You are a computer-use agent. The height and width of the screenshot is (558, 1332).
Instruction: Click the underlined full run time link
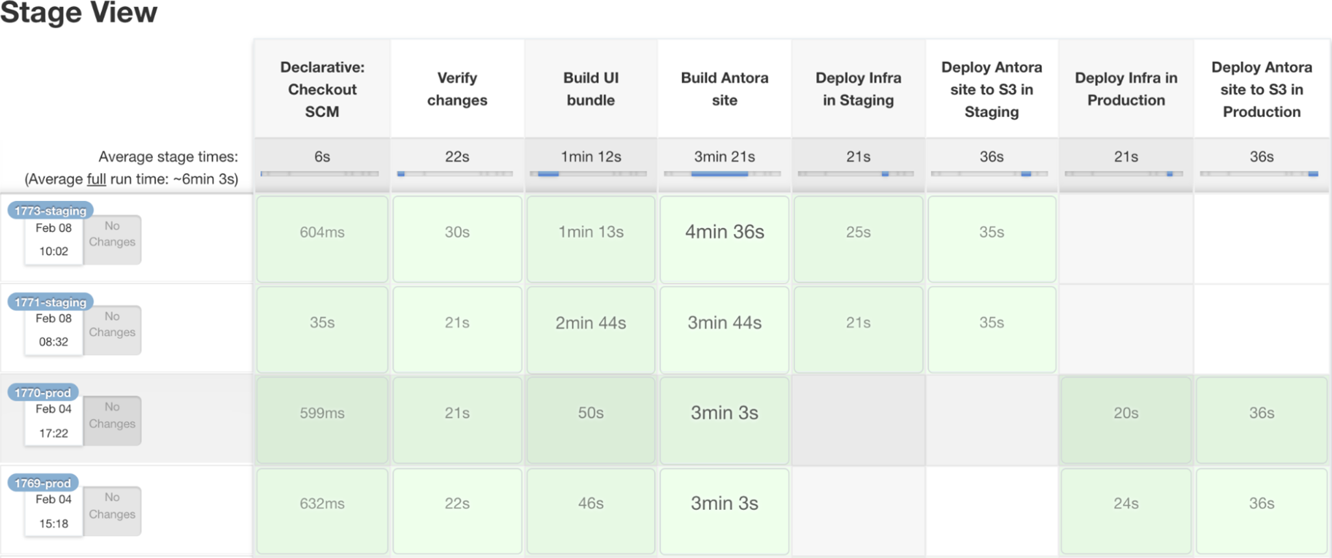96,179
